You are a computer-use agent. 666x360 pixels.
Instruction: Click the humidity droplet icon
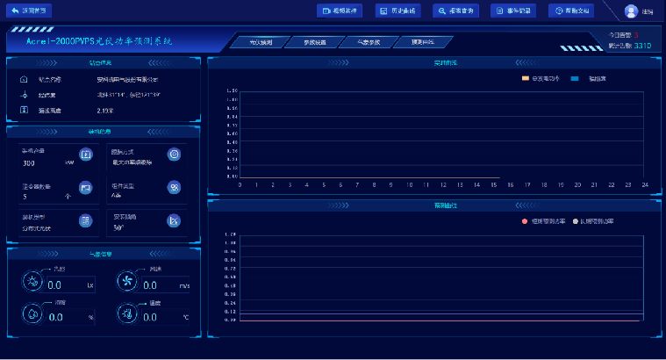(x=32, y=313)
